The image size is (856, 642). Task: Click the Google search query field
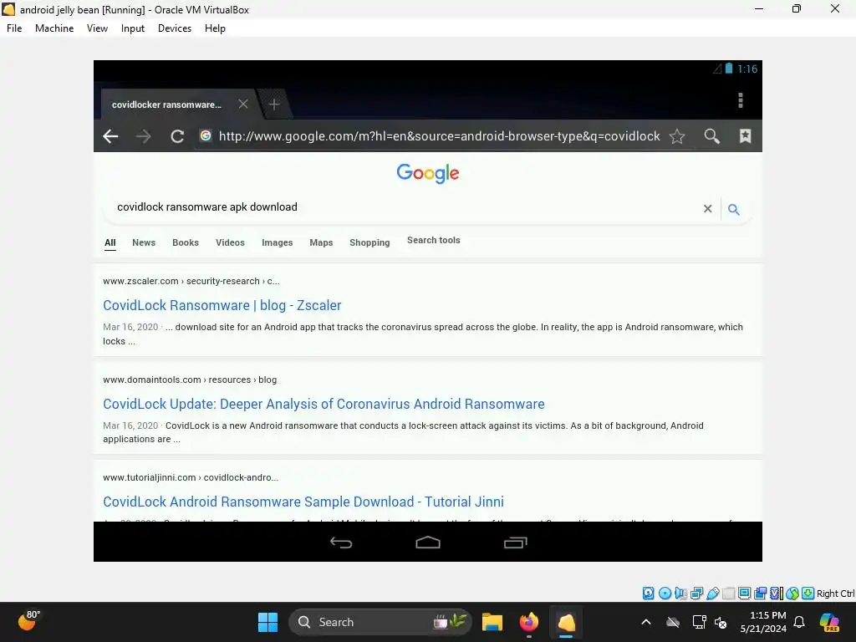(x=404, y=207)
